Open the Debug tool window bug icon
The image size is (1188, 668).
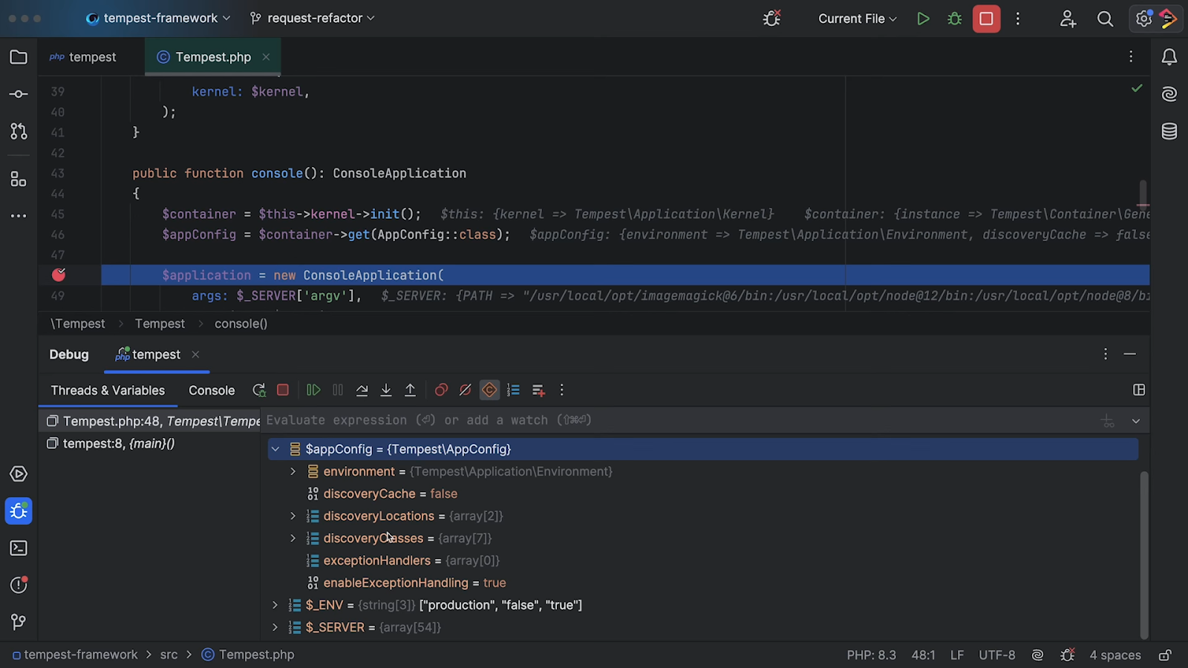tap(19, 511)
